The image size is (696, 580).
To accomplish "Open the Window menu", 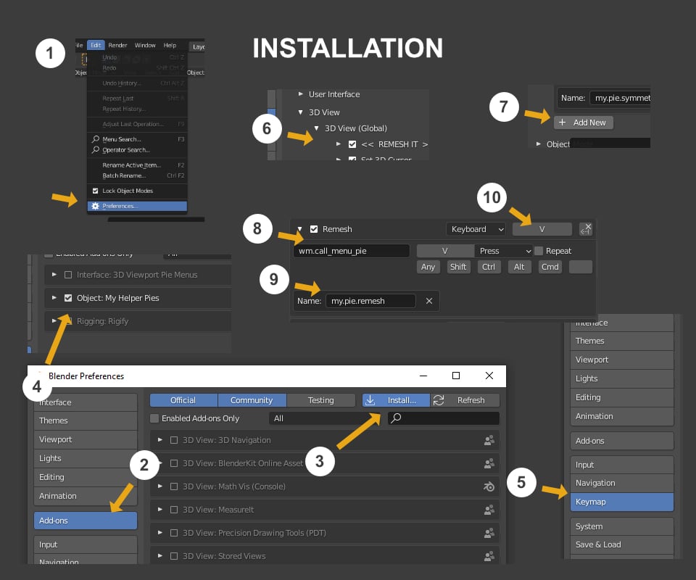I will [x=145, y=45].
